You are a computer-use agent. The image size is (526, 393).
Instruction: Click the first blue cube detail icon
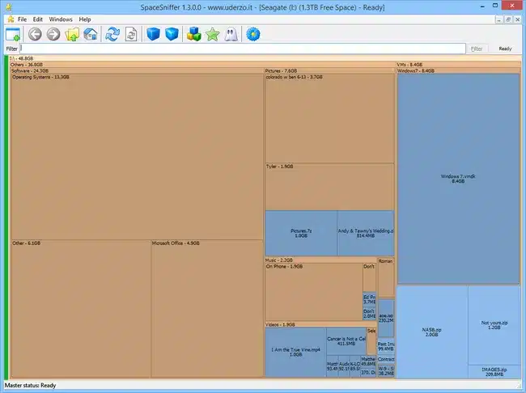tap(153, 34)
